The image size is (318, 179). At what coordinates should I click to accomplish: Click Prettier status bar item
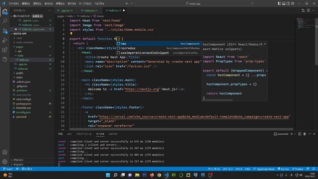(x=298, y=169)
